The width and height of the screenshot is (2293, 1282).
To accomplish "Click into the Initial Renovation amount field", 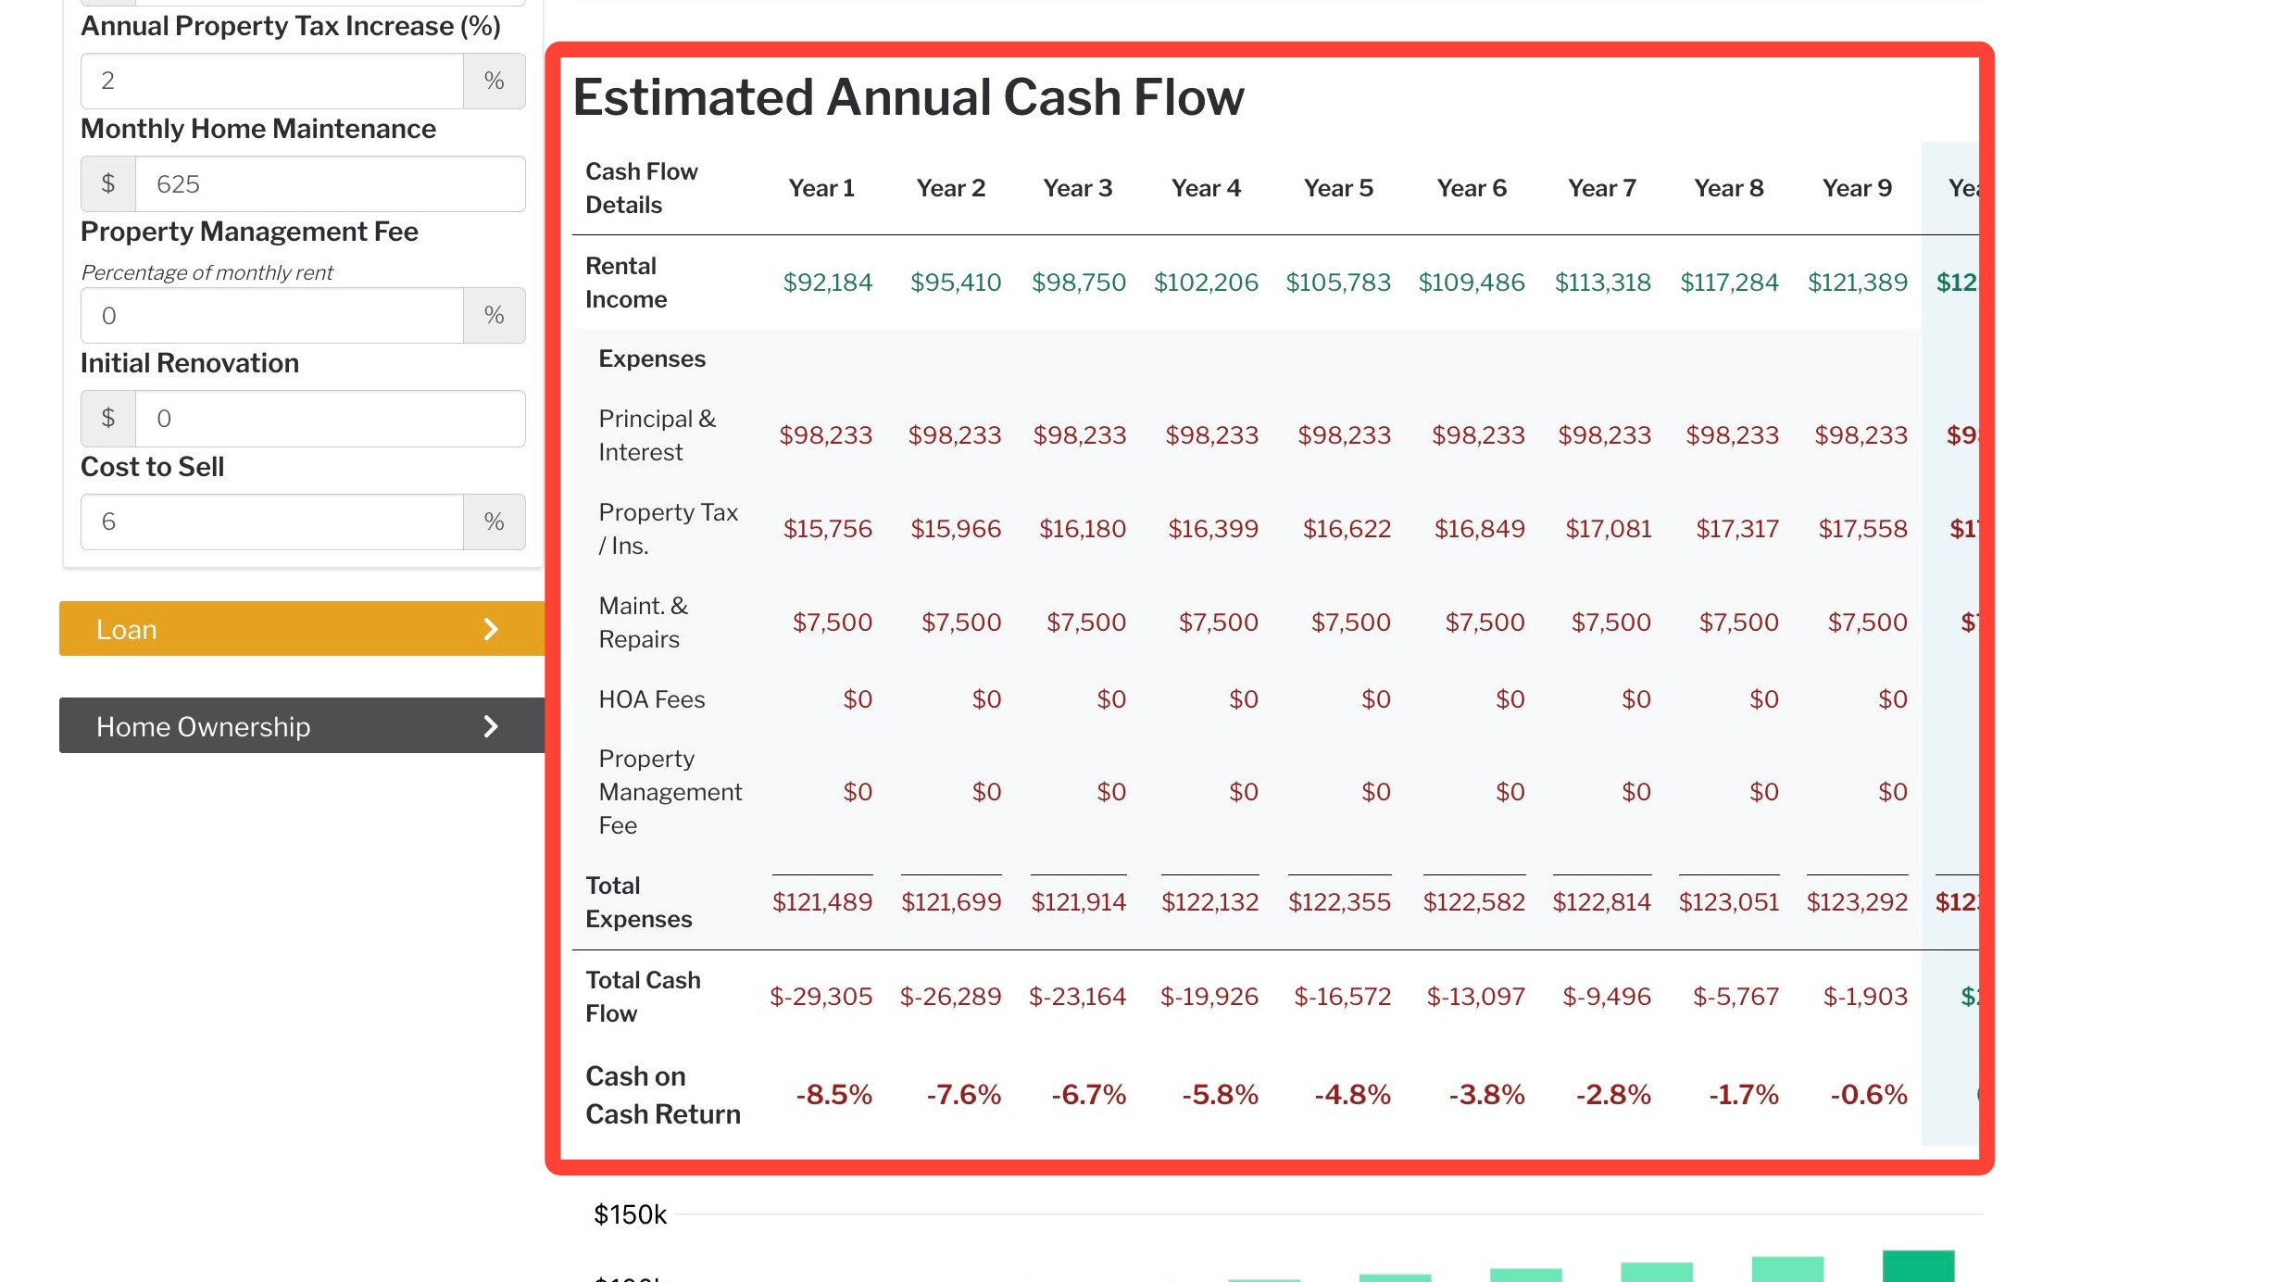I will pyautogui.click(x=331, y=419).
